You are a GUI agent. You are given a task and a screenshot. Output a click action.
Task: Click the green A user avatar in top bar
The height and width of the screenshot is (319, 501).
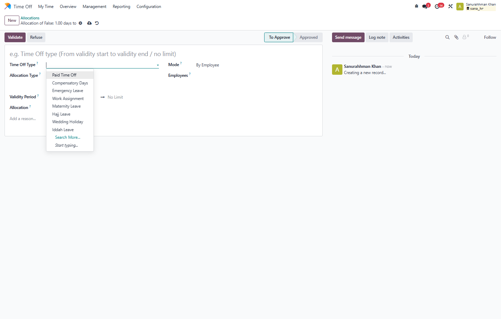(x=460, y=7)
